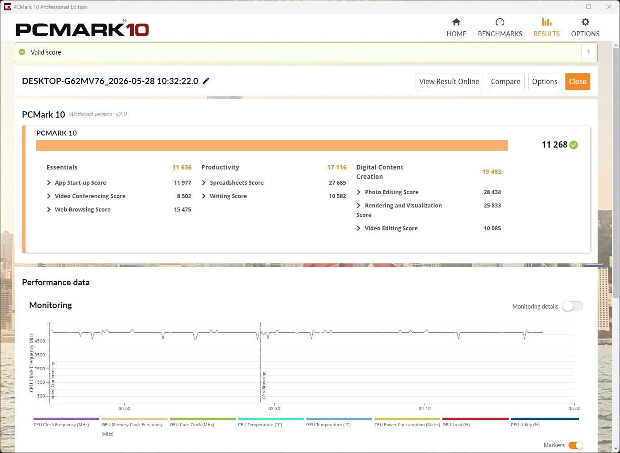
Task: Select CPU Clock Frequency purple legend swatch
Action: [66, 419]
